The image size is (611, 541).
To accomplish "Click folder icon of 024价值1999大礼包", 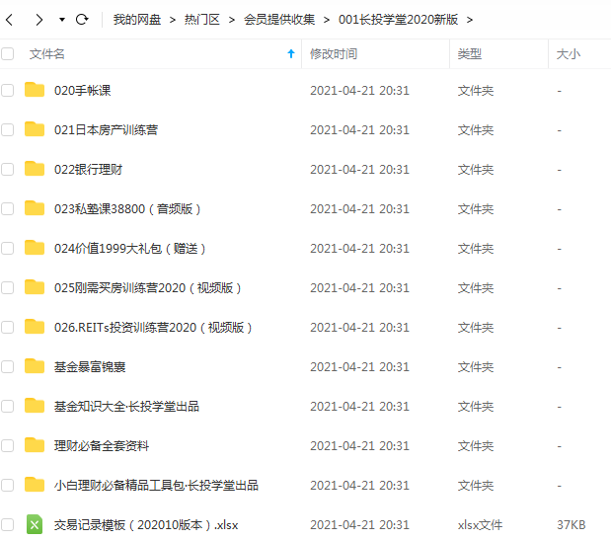I will 35,248.
